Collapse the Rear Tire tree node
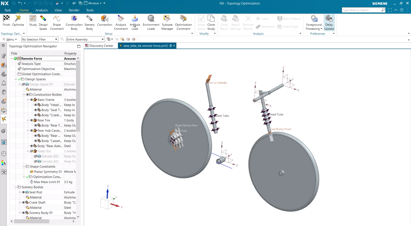Viewport: 411px width, 226px height. click(x=28, y=120)
